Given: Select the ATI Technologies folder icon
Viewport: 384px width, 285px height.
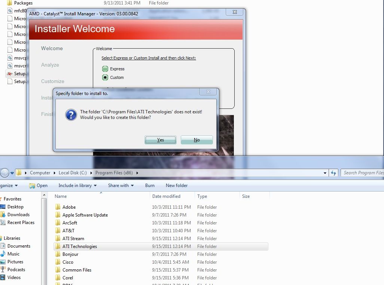Looking at the screenshot, I should 58,246.
